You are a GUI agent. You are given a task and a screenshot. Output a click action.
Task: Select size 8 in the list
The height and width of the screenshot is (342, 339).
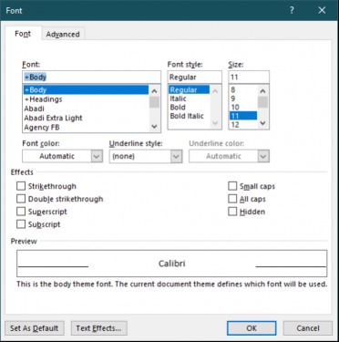coord(243,90)
